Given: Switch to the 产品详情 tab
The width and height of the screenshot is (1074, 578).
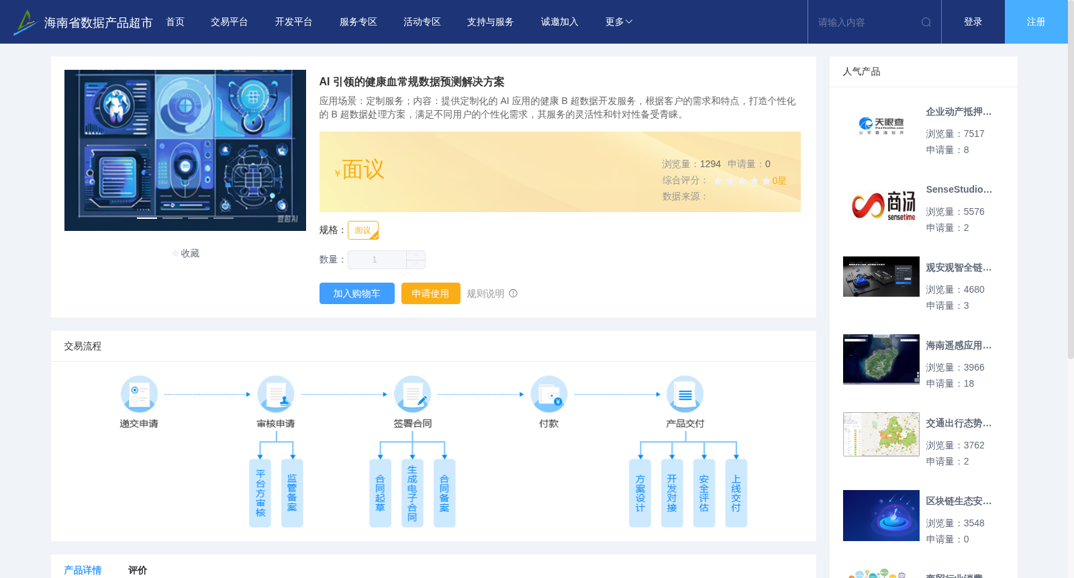Looking at the screenshot, I should click(x=83, y=570).
